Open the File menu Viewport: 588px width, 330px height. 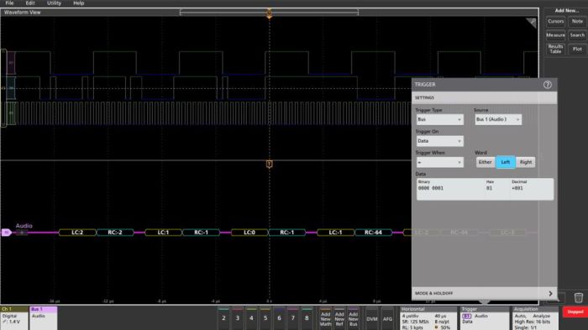[9, 3]
